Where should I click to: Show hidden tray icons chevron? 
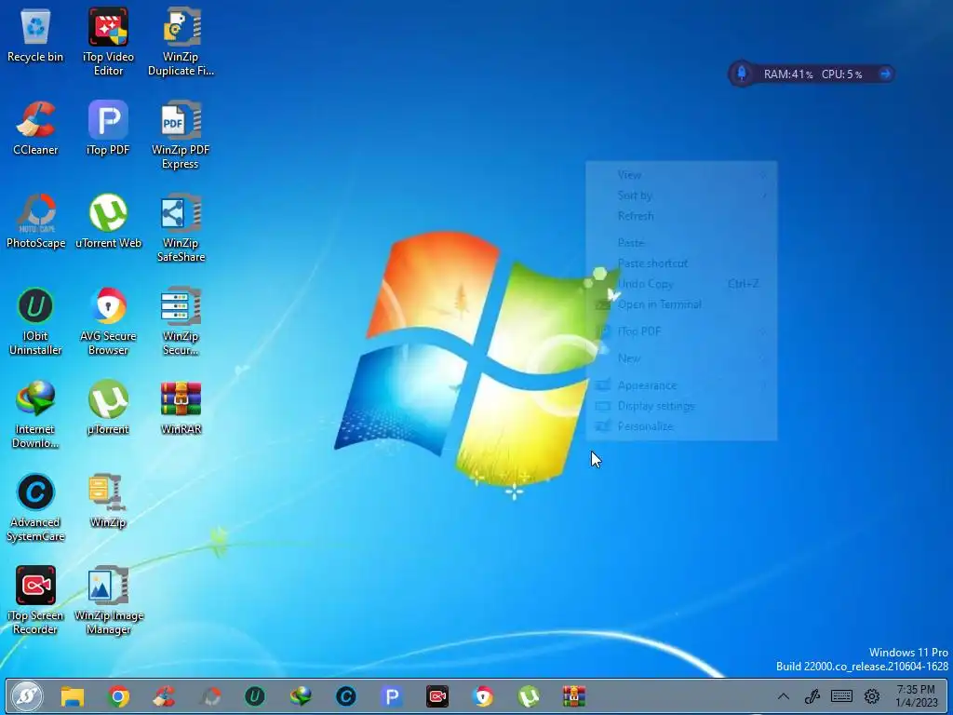[x=784, y=696]
